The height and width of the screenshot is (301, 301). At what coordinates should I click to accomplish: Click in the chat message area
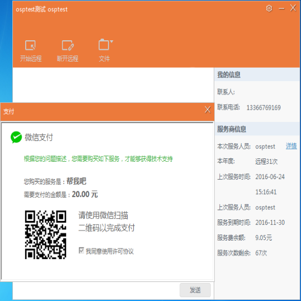113,85
